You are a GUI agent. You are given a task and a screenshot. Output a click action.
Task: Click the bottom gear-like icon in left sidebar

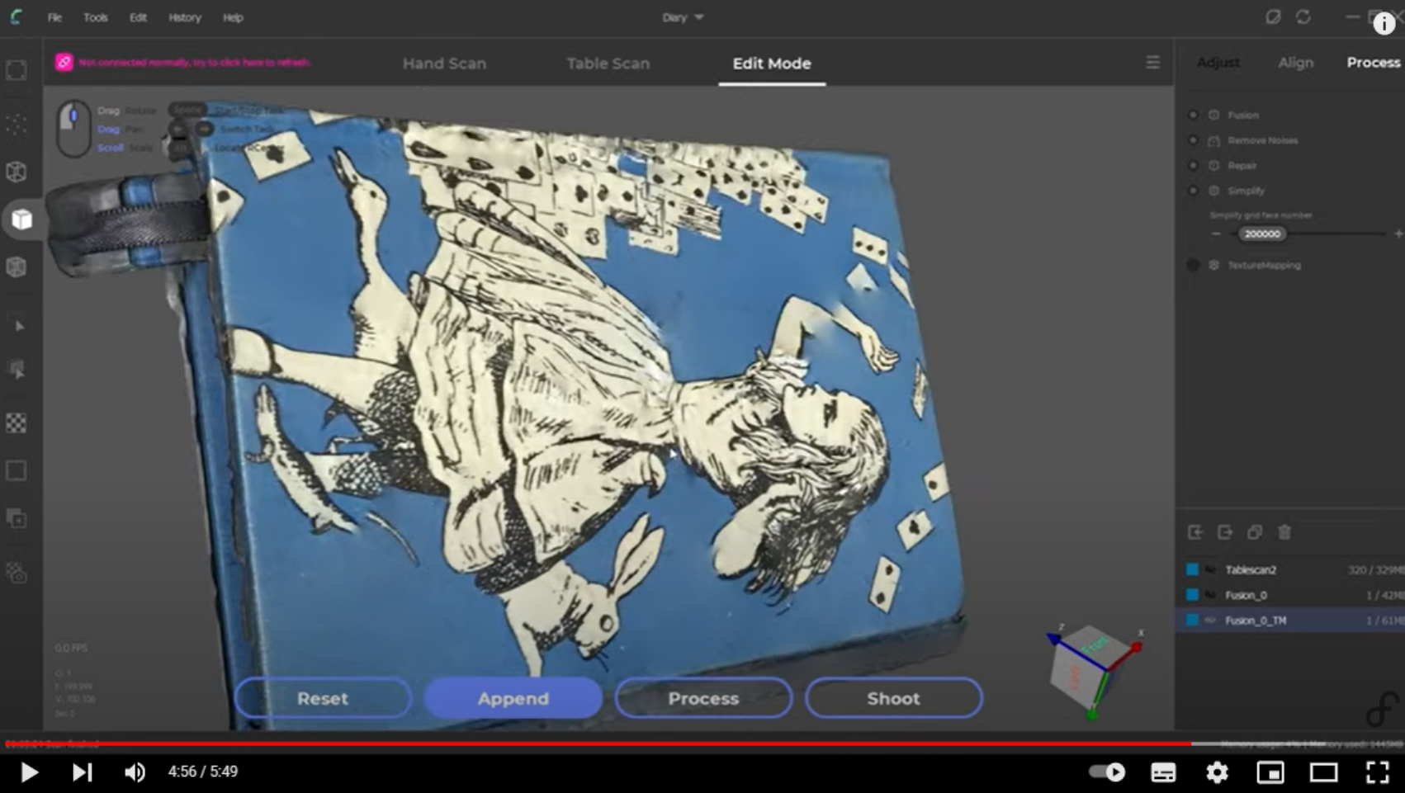coord(17,573)
